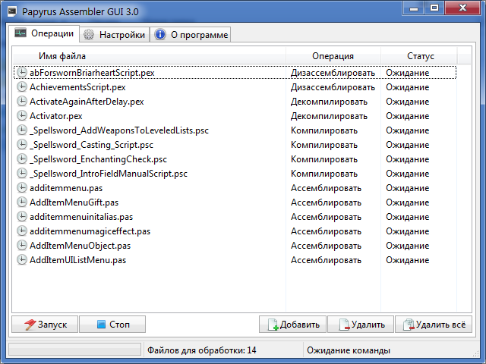Viewport: 486px width, 364px height.
Task: Click the clock icon beside additemmenu.pas
Action: tap(22, 188)
